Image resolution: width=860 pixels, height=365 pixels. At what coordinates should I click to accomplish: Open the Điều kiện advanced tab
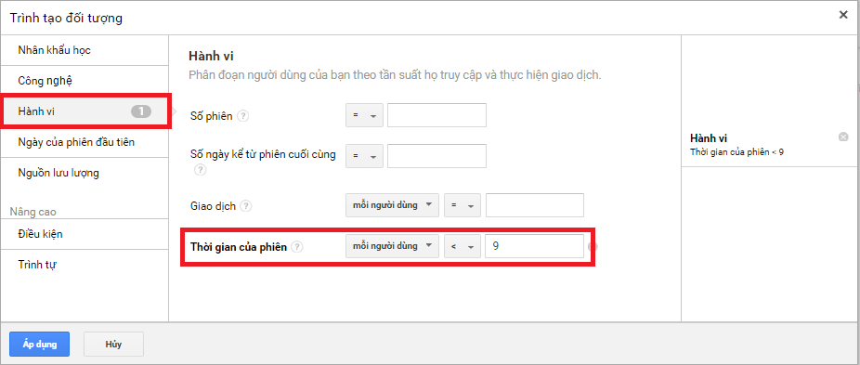pos(85,234)
